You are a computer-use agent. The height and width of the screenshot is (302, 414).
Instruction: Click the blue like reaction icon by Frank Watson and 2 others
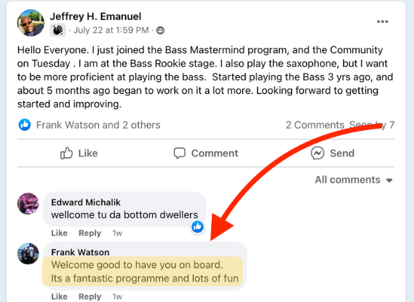[26, 125]
